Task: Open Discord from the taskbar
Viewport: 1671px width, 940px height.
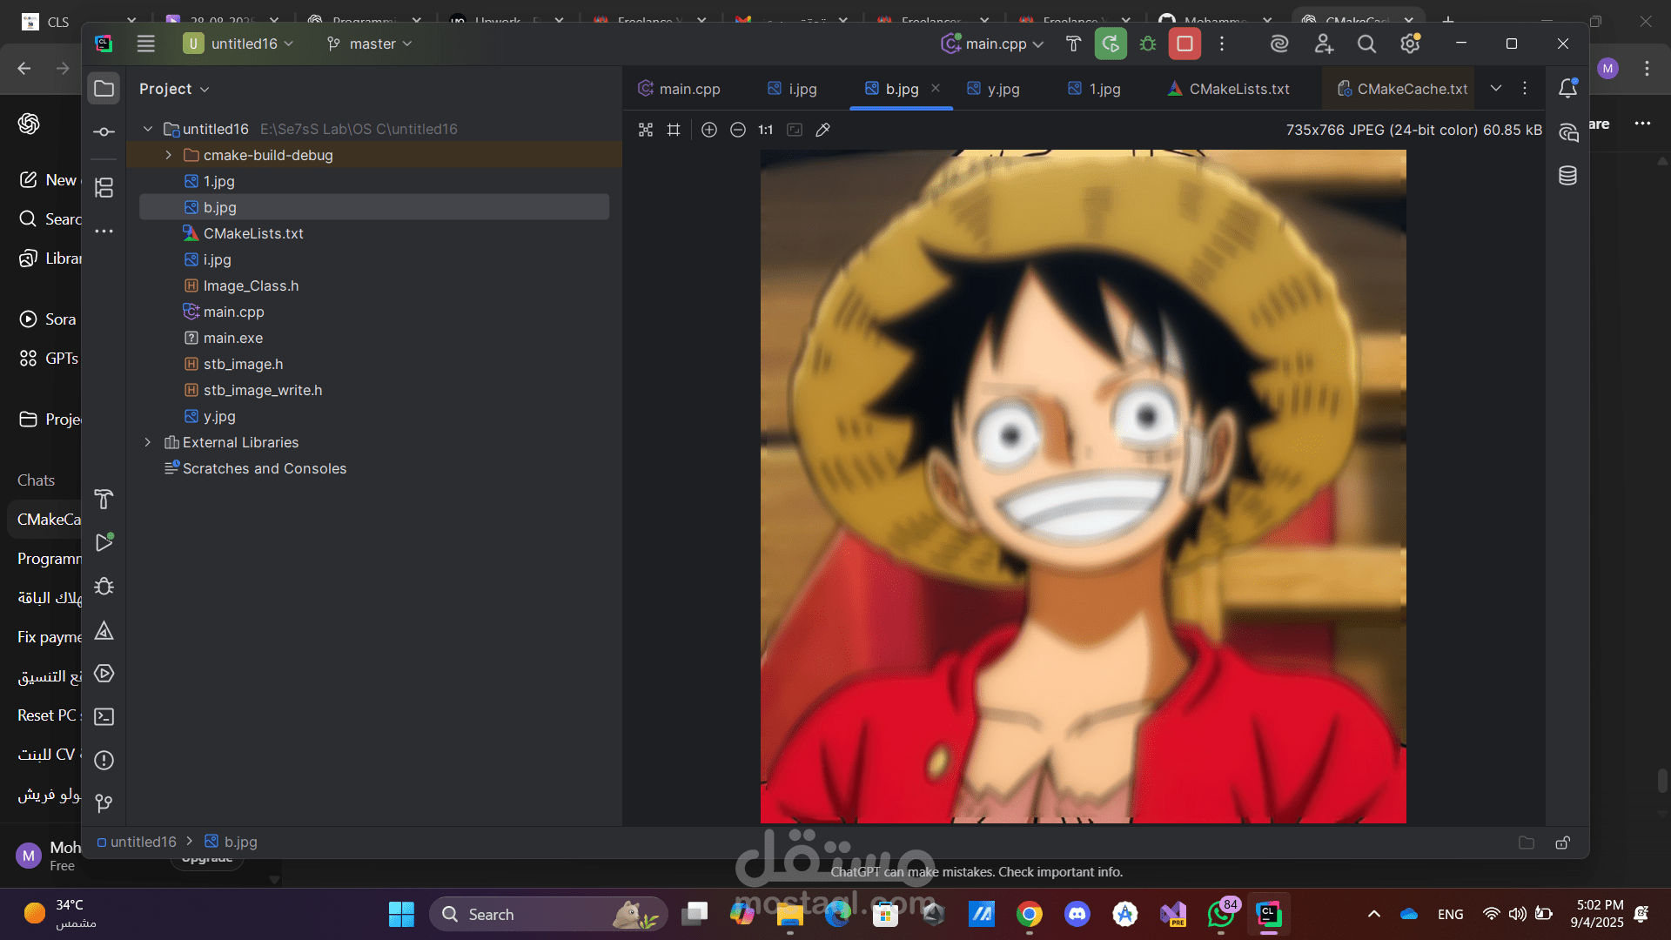Action: coord(1077,914)
